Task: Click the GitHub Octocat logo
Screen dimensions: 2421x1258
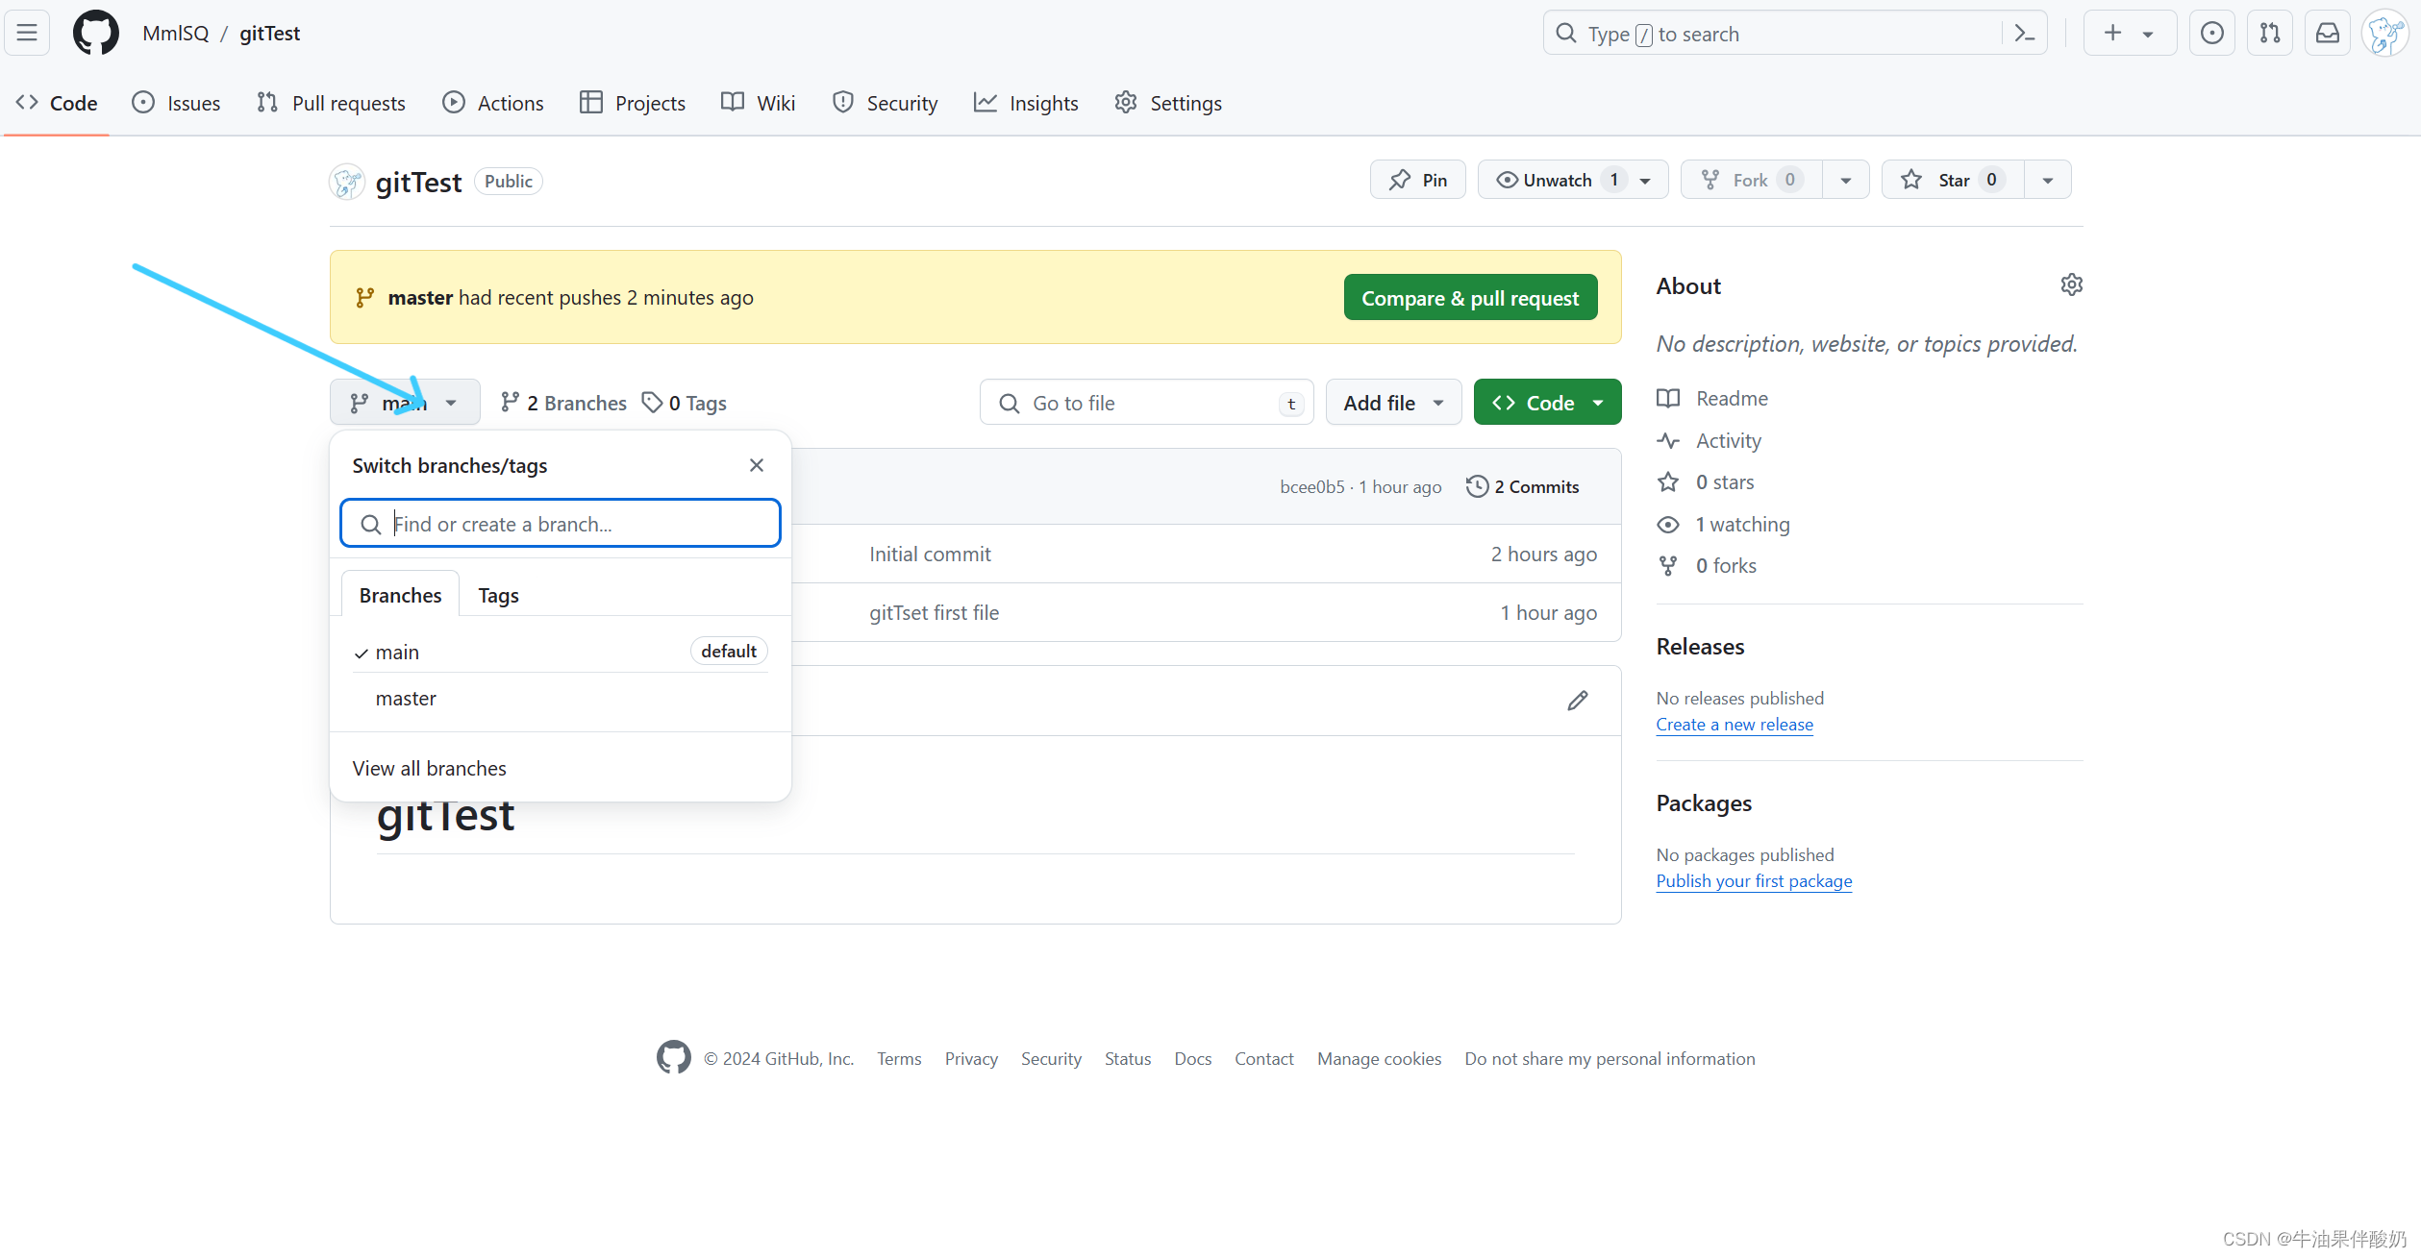Action: click(x=96, y=33)
